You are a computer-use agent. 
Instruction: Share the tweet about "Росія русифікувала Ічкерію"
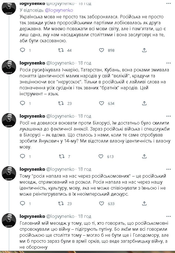pos(144,103)
